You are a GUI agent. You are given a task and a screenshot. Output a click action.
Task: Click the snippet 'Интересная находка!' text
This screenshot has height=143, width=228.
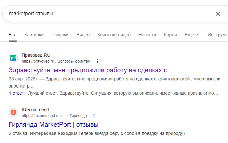coord(54,133)
